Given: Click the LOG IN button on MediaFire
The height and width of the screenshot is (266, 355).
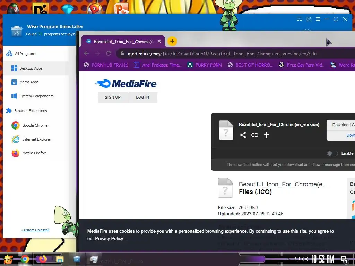Looking at the screenshot, I should click(x=142, y=97).
